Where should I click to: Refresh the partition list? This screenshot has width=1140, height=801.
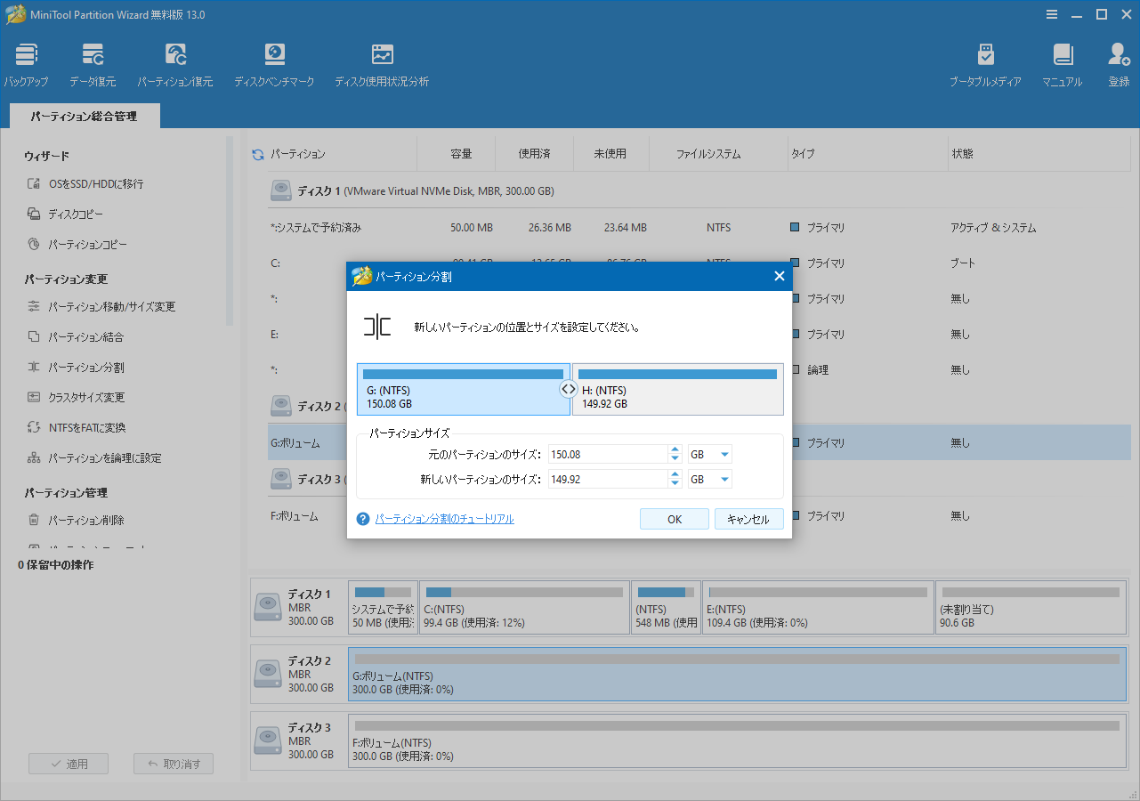point(257,152)
